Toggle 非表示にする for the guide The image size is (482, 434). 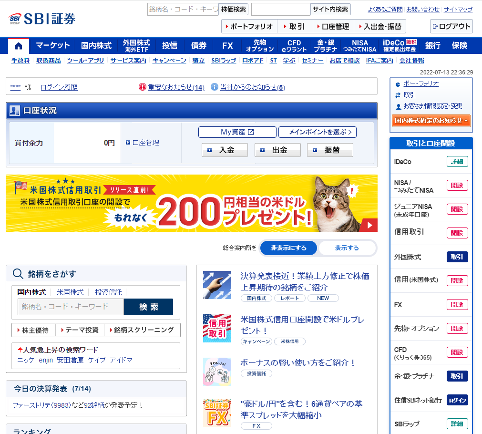click(288, 248)
